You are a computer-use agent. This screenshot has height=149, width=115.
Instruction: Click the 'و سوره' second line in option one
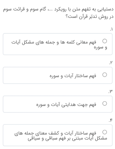tap(100, 47)
